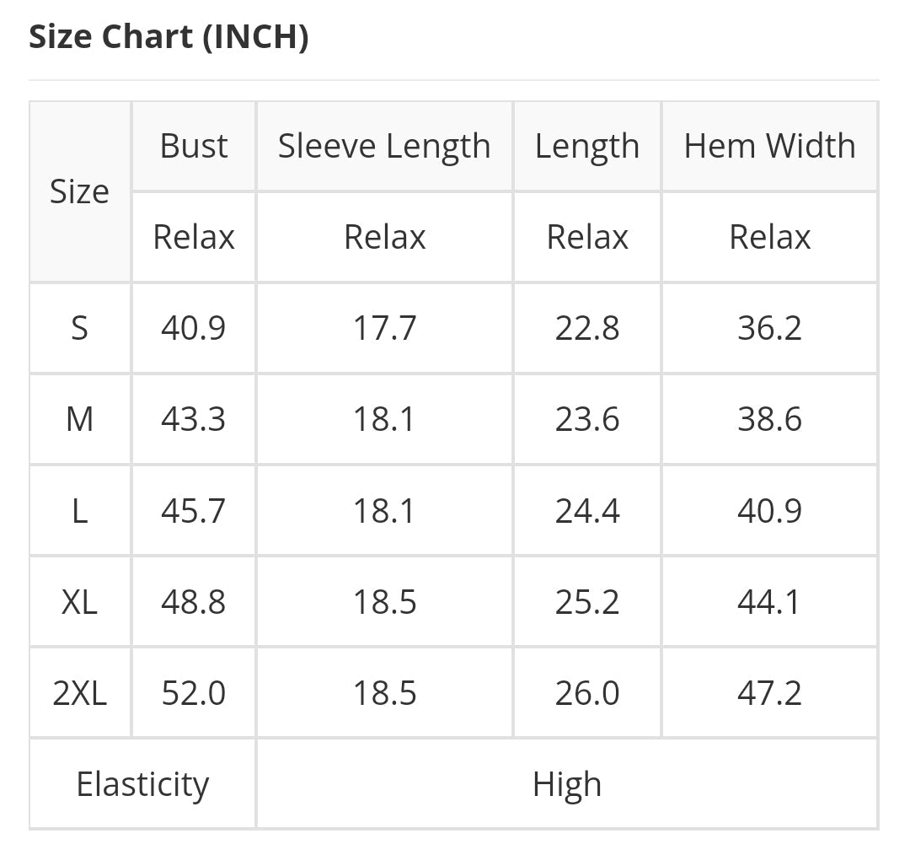Select the 24.4 length cell for L

tap(587, 511)
